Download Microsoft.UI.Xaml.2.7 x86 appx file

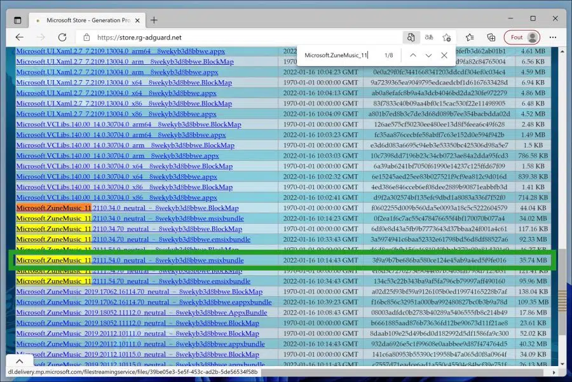pos(116,114)
